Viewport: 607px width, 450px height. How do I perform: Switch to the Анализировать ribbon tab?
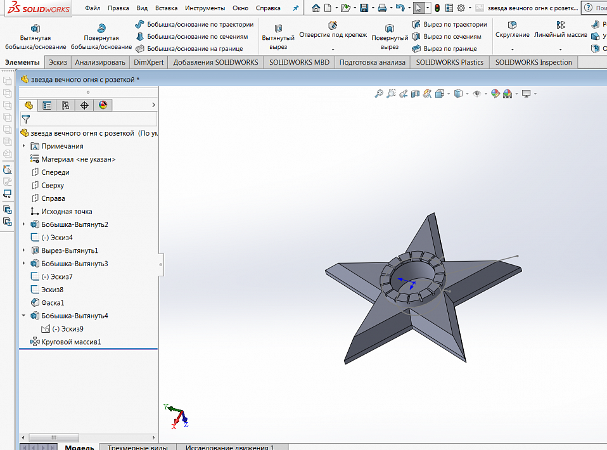click(100, 62)
